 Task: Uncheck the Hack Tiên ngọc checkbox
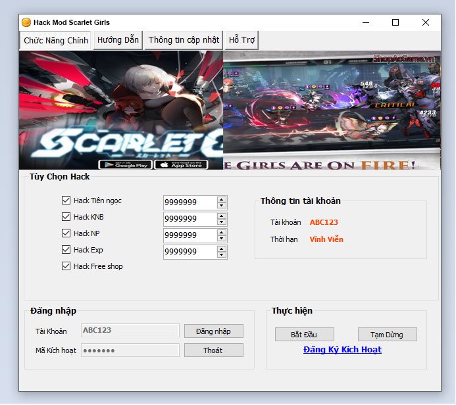point(66,200)
